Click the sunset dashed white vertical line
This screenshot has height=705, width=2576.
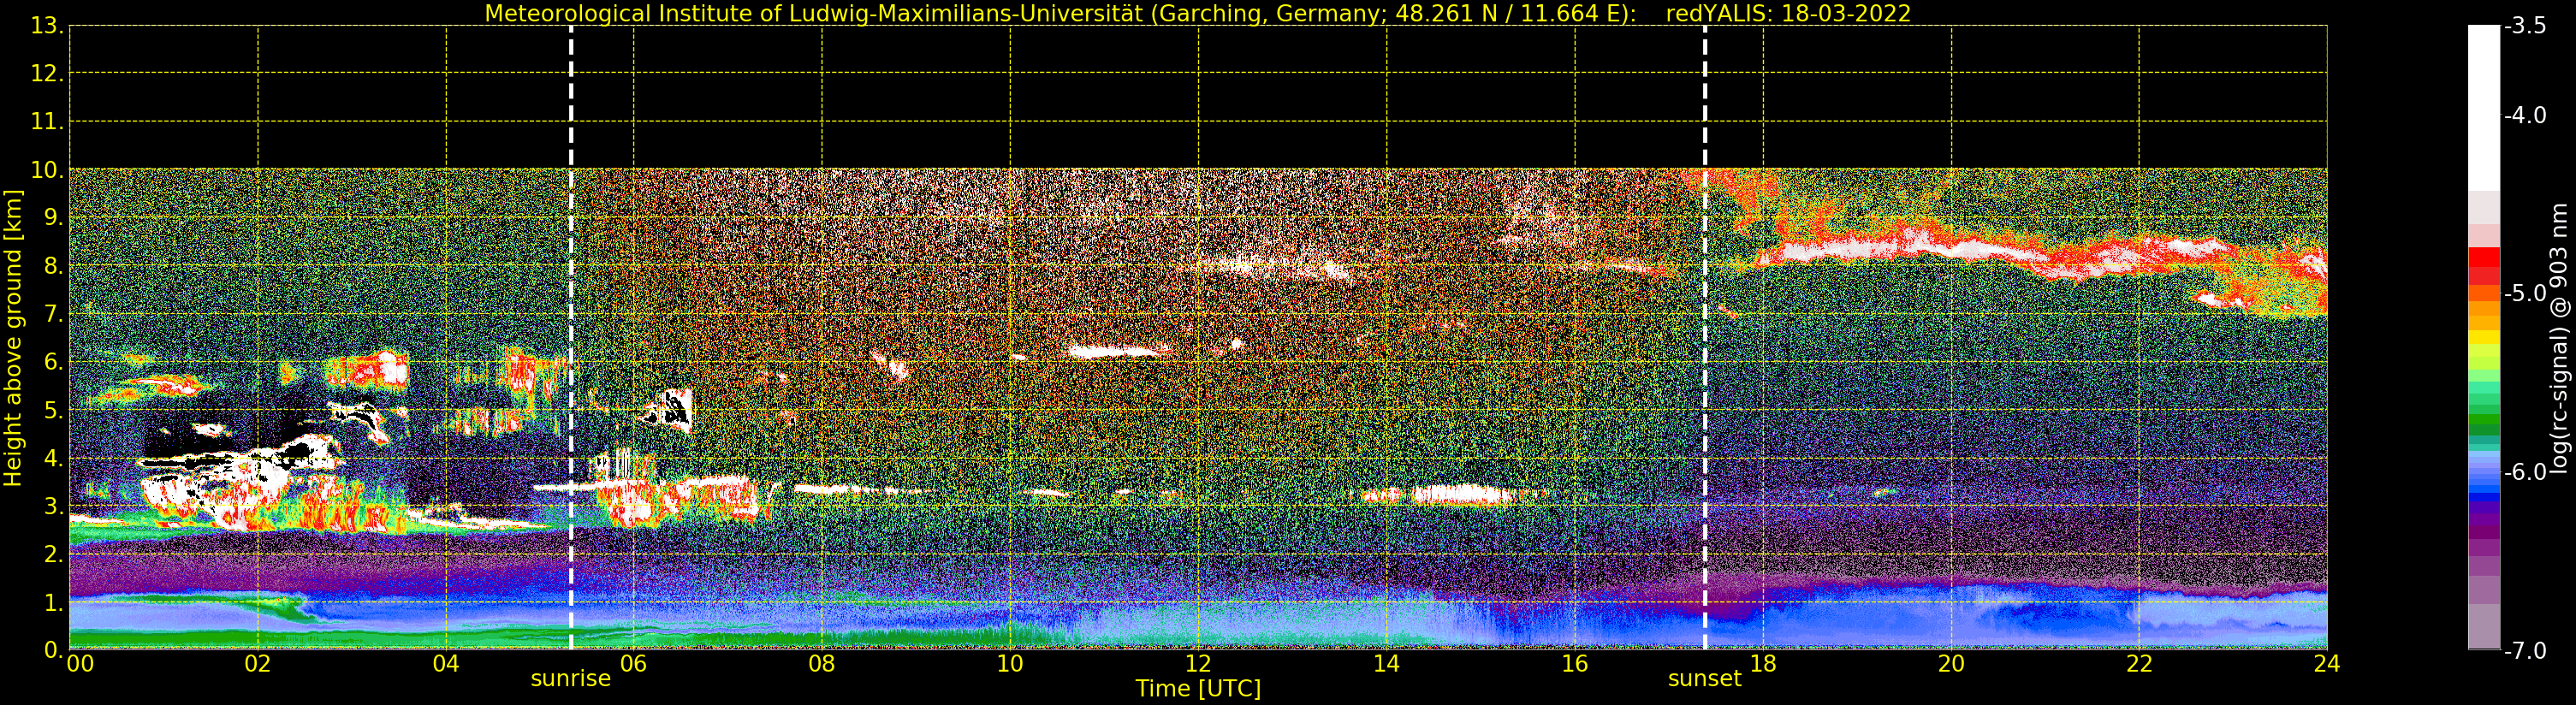[x=1705, y=337]
